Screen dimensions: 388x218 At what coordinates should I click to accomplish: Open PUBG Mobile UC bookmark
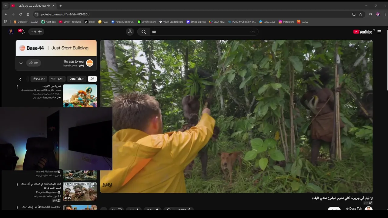[122, 22]
